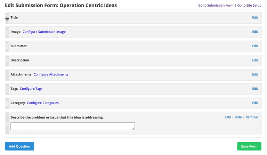Open Configure Attachments link
The image size is (267, 155).
tap(51, 74)
